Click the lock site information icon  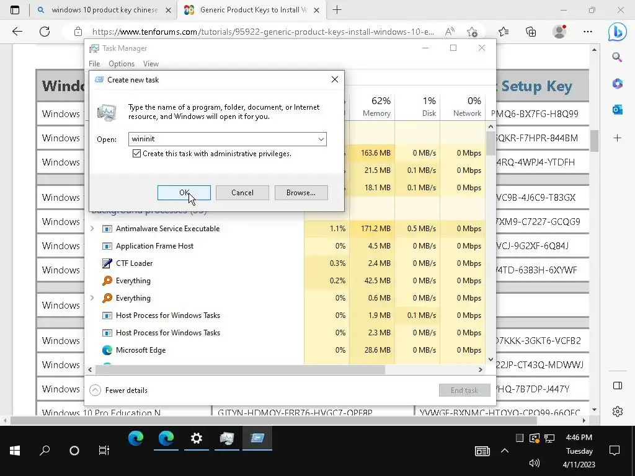(x=78, y=32)
